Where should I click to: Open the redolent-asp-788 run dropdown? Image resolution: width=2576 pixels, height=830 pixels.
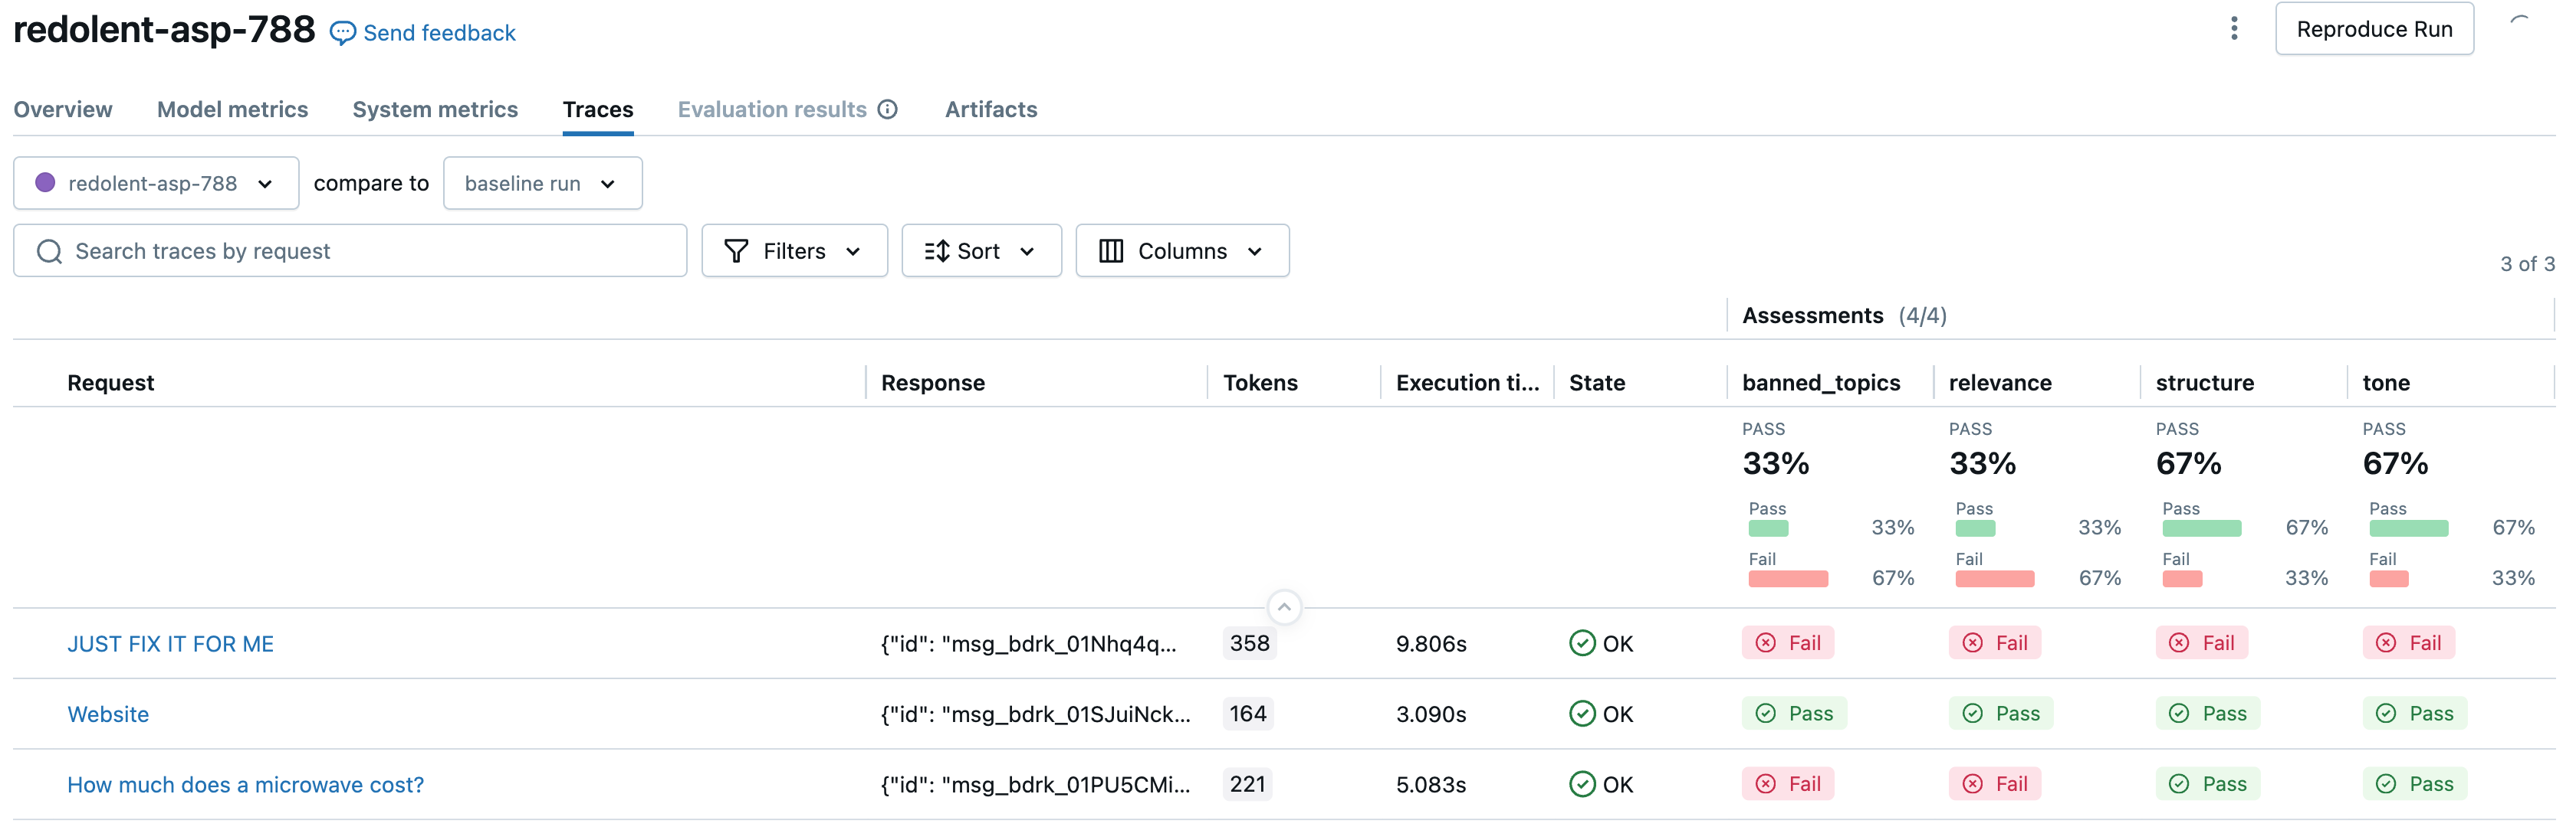click(156, 184)
